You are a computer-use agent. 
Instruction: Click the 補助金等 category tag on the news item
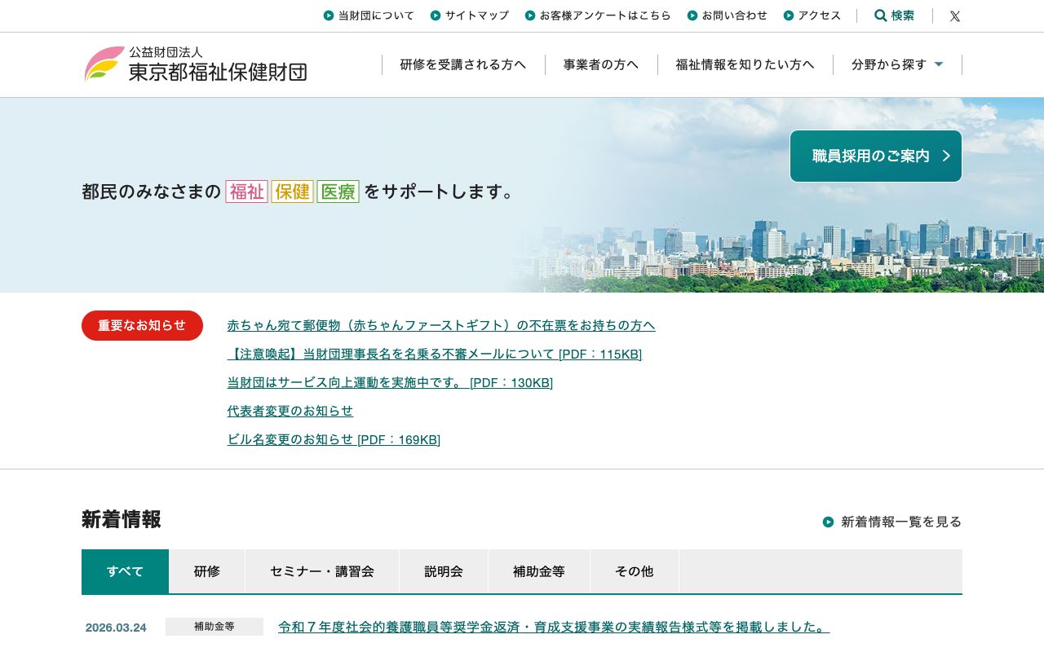[x=214, y=626]
